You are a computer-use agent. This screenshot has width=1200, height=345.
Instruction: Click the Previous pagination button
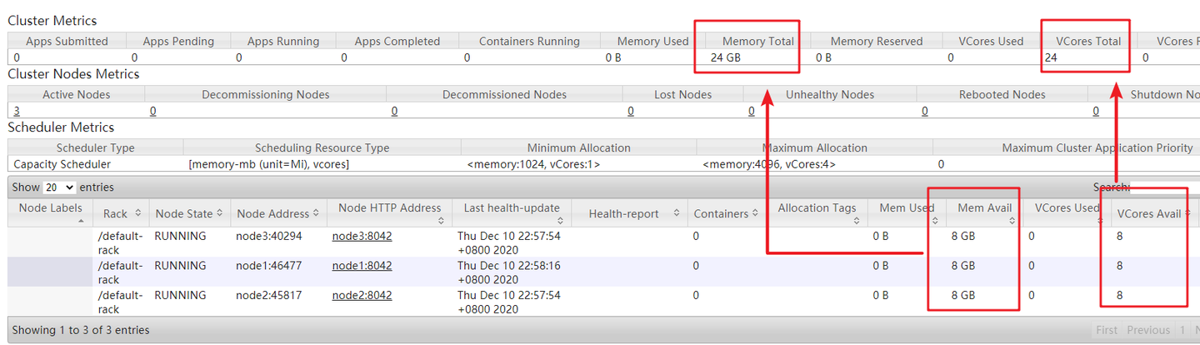1148,330
